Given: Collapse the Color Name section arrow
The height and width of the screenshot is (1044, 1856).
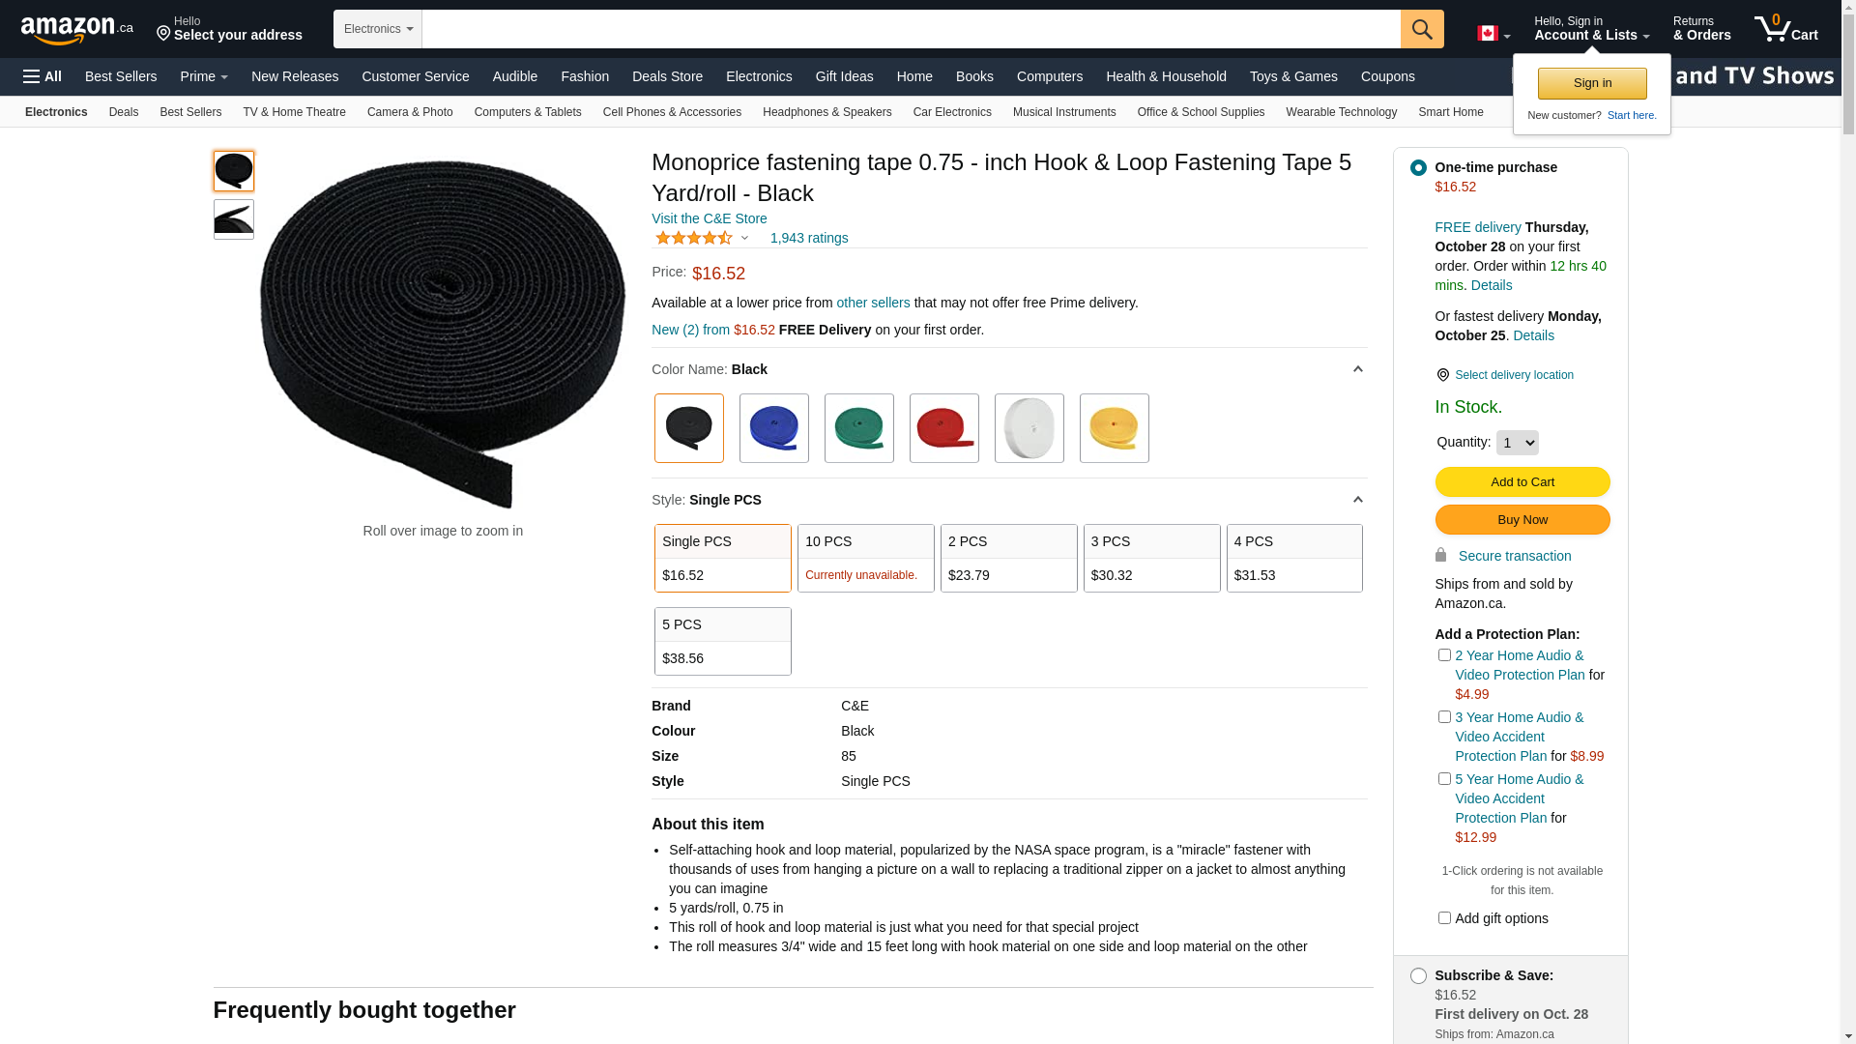Looking at the screenshot, I should (1357, 369).
